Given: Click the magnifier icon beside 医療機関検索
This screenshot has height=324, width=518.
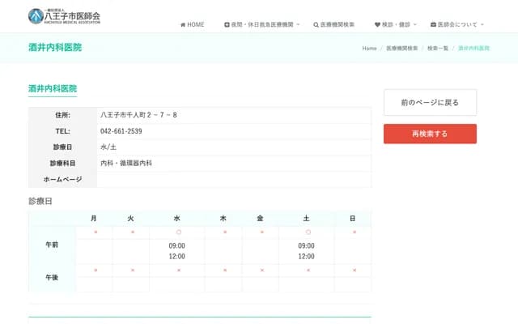Looking at the screenshot, I should pyautogui.click(x=316, y=25).
